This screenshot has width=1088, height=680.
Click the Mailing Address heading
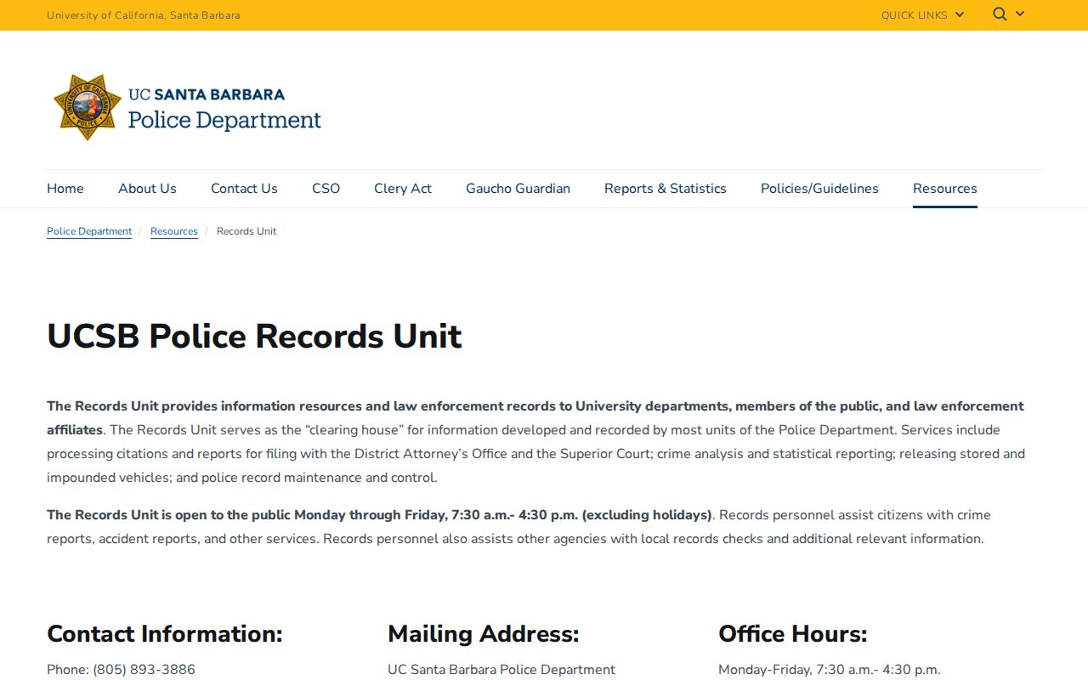[x=484, y=634]
